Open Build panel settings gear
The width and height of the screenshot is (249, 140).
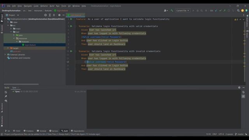point(239,87)
